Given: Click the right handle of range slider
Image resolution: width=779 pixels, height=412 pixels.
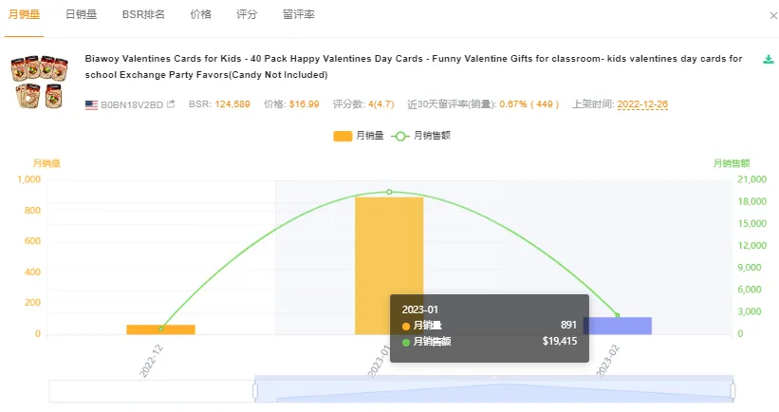Looking at the screenshot, I should tap(733, 390).
